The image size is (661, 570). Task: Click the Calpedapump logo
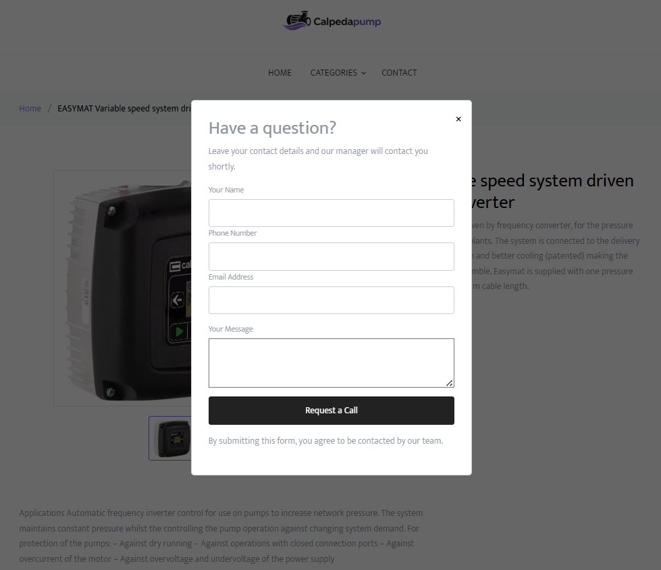[332, 21]
